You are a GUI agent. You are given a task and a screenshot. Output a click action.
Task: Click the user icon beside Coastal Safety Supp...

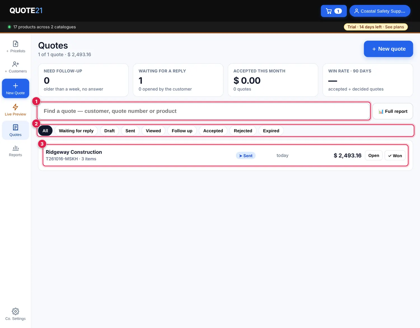pos(356,11)
